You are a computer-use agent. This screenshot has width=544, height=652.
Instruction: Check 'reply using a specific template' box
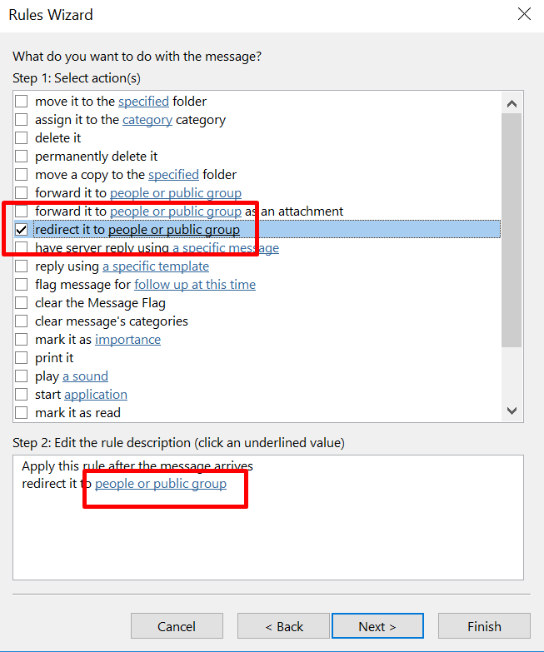click(21, 266)
